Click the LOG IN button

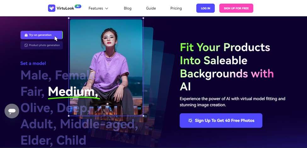[206, 8]
